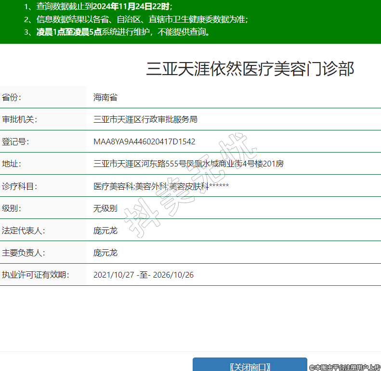Click the legal representative name 庞元龙

[105, 230]
